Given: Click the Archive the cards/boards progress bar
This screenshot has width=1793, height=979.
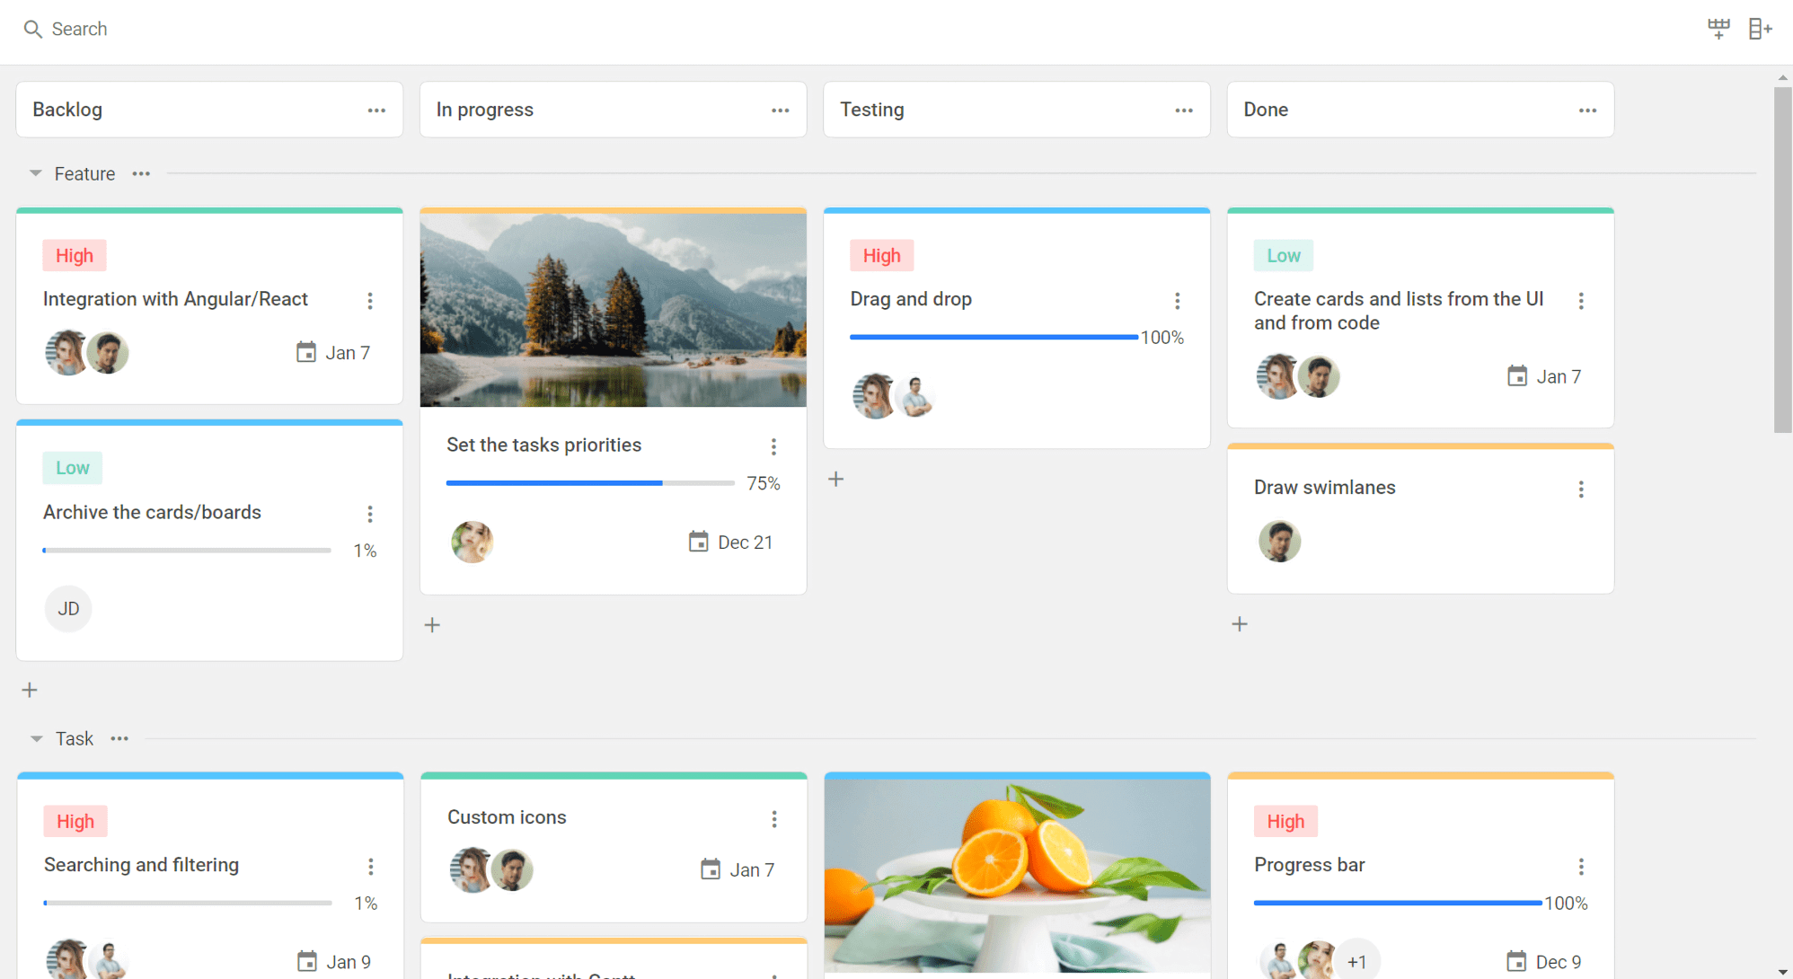Looking at the screenshot, I should 187,551.
